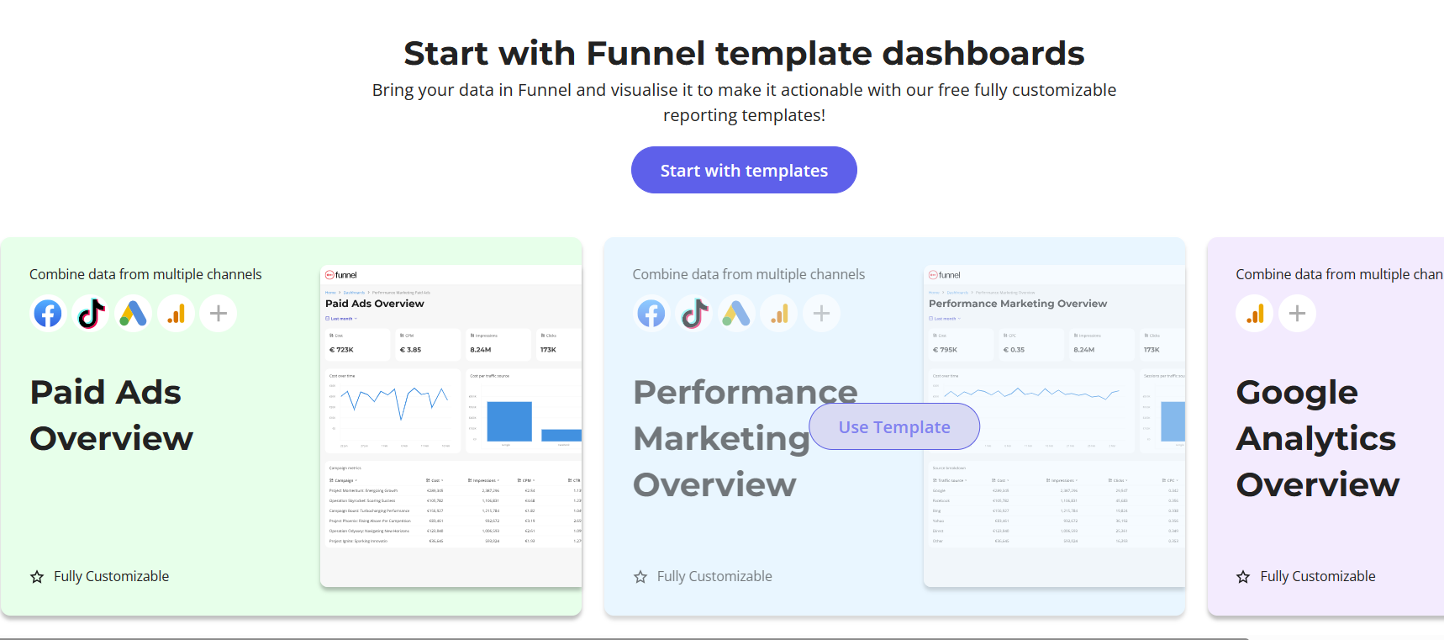
Task: Click plus icon in Google Analytics Overview card
Action: [x=1298, y=314]
